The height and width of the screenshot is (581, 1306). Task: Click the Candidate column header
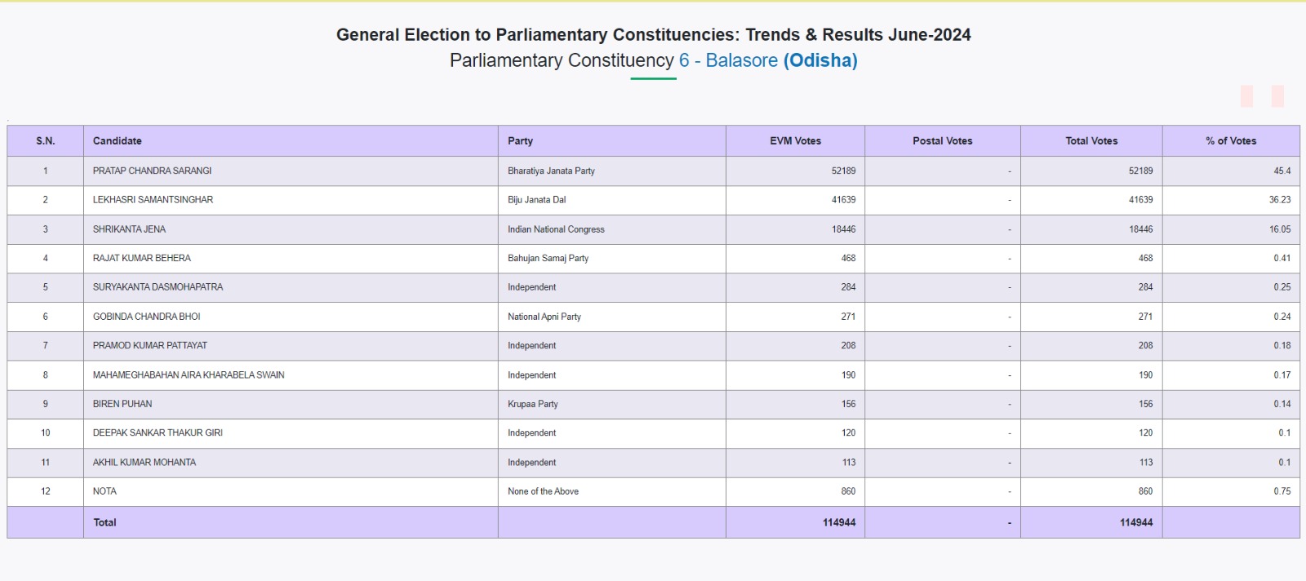click(x=118, y=141)
